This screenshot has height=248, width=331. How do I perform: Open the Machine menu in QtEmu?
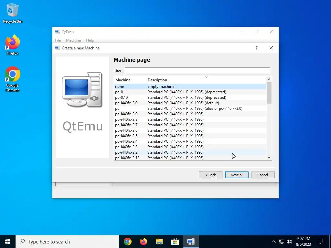click(73, 40)
